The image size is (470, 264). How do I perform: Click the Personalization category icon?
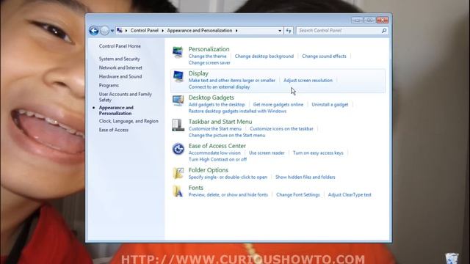(178, 52)
